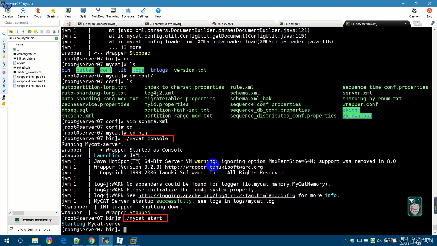Open the Help icon
The width and height of the screenshot is (437, 246).
coord(158,13)
